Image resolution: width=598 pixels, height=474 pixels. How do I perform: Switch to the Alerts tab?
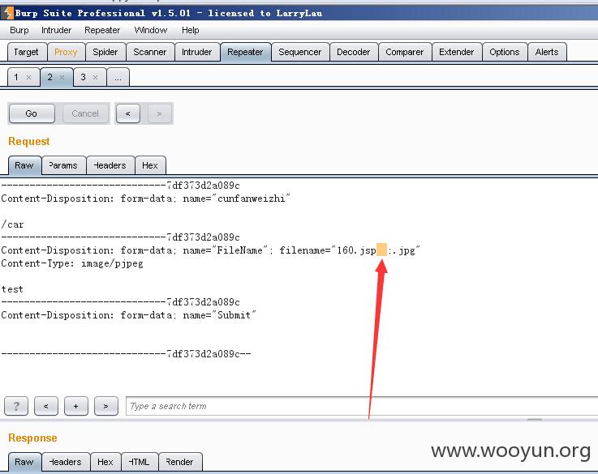click(x=547, y=52)
